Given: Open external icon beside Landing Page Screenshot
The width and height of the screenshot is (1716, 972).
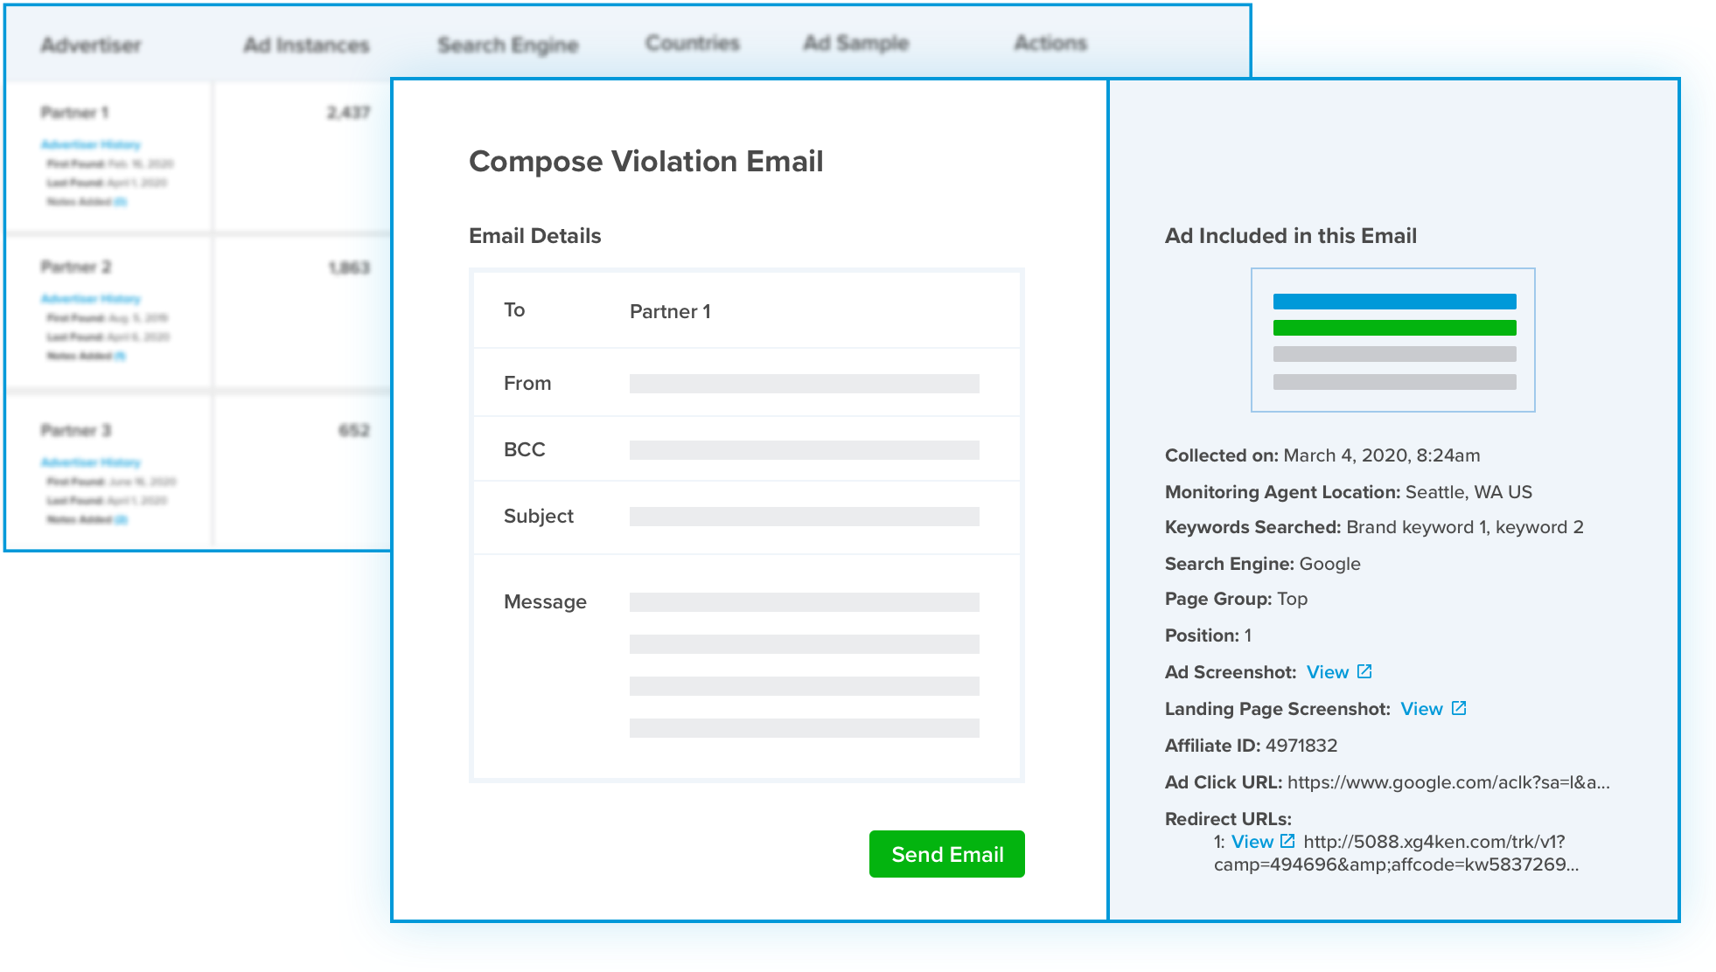Looking at the screenshot, I should pos(1459,708).
